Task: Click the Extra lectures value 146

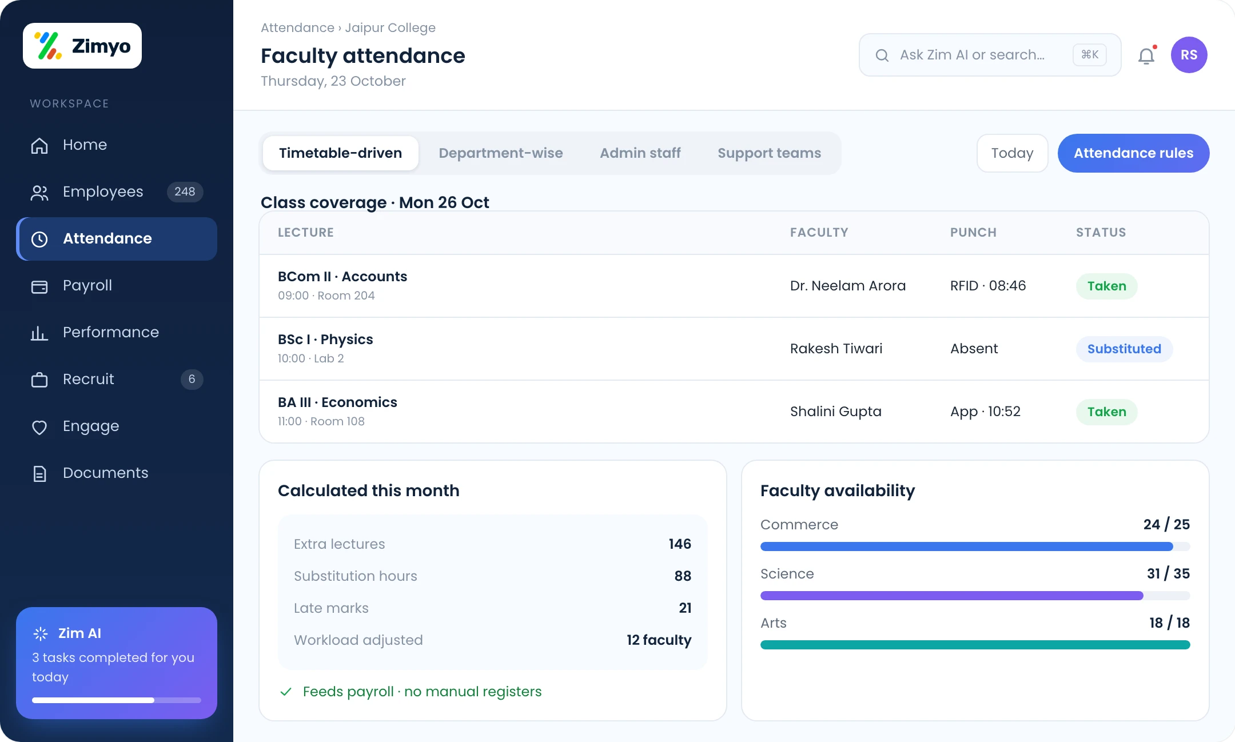Action: pos(680,544)
